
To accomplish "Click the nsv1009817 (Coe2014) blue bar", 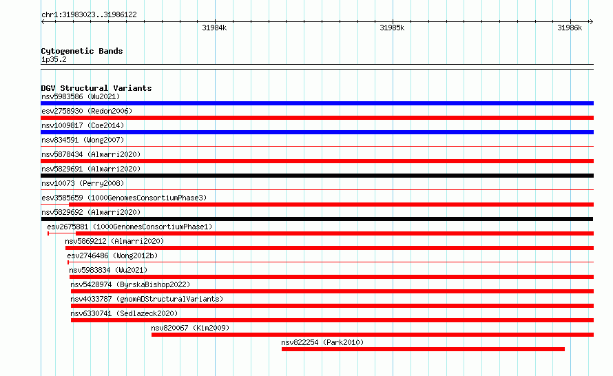I will click(x=317, y=132).
